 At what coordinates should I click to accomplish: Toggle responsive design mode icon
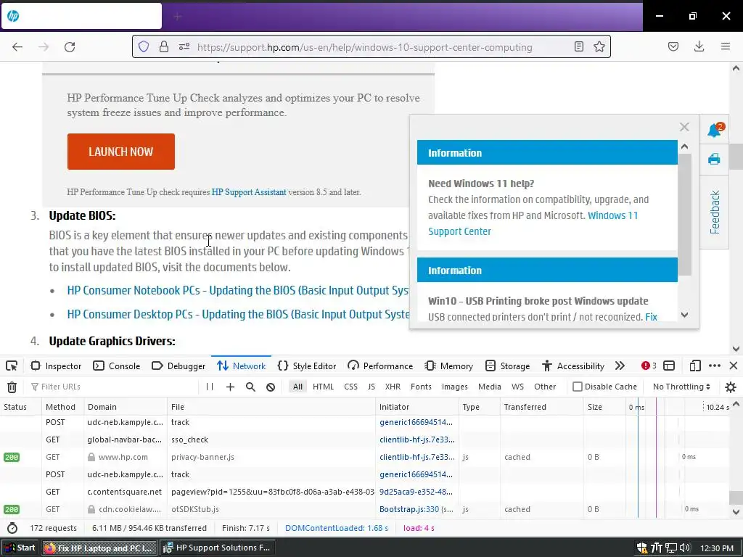(694, 366)
